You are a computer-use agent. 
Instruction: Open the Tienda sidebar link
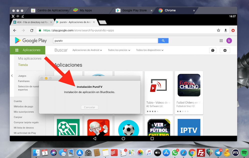[23, 65]
